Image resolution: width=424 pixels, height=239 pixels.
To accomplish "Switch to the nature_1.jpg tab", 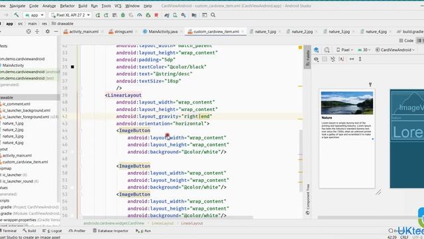I will pyautogui.click(x=265, y=32).
